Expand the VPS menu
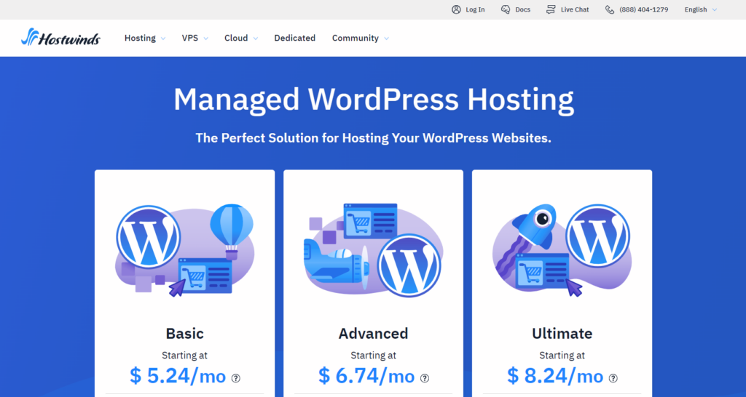 (195, 38)
